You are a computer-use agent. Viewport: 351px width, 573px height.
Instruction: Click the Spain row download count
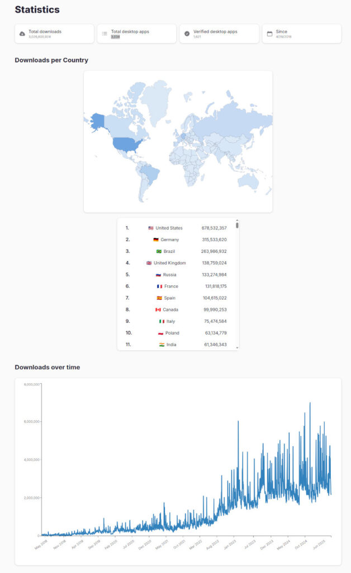coord(214,298)
